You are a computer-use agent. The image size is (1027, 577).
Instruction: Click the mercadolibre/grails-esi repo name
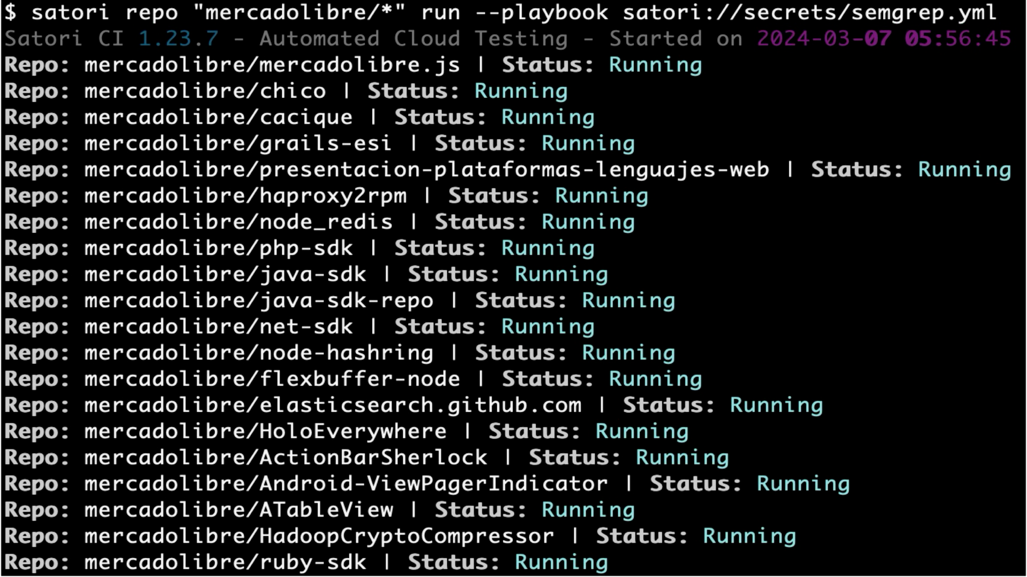pyautogui.click(x=238, y=144)
